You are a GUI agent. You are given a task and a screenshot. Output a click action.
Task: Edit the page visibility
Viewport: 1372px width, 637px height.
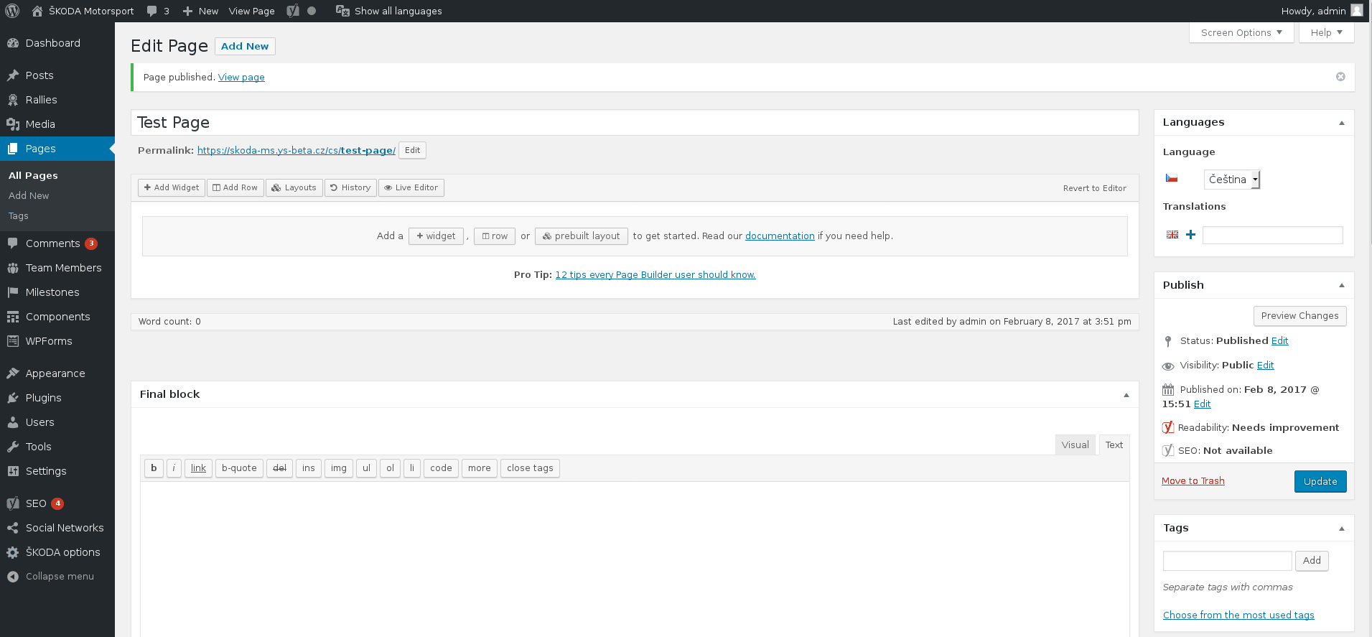1266,366
